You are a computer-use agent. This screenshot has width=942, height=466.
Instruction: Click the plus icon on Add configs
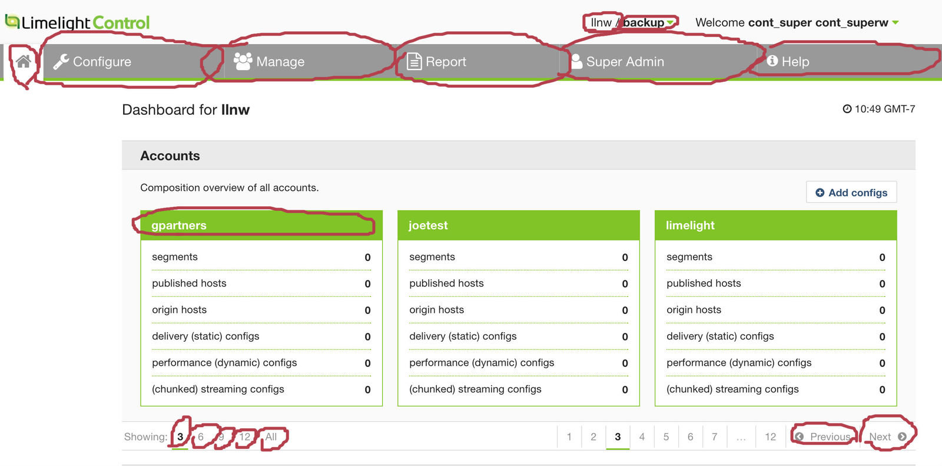click(820, 193)
